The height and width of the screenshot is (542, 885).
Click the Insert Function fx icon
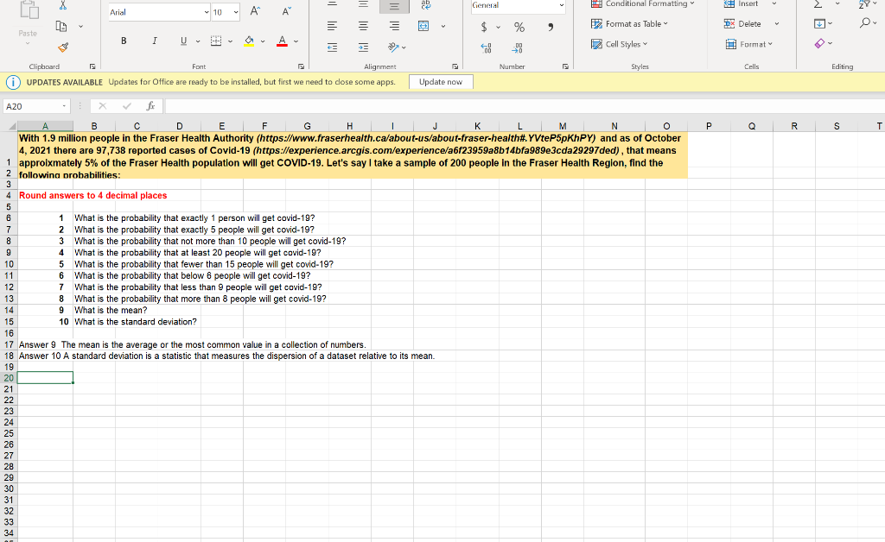(150, 106)
